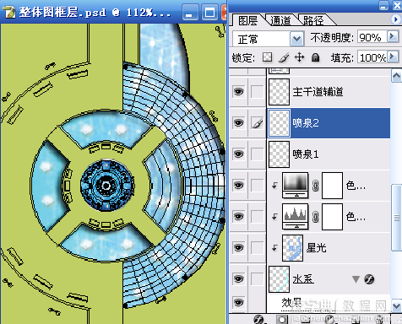This screenshot has height=324, width=402.
Task: Click the 效果 effects entry
Action: point(292,303)
